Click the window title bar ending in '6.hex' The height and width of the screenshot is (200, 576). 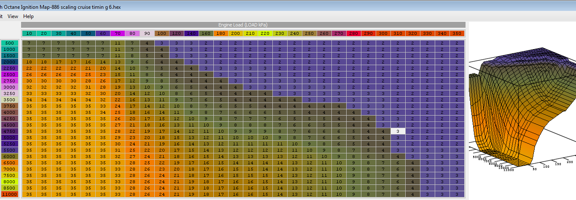click(x=288, y=6)
